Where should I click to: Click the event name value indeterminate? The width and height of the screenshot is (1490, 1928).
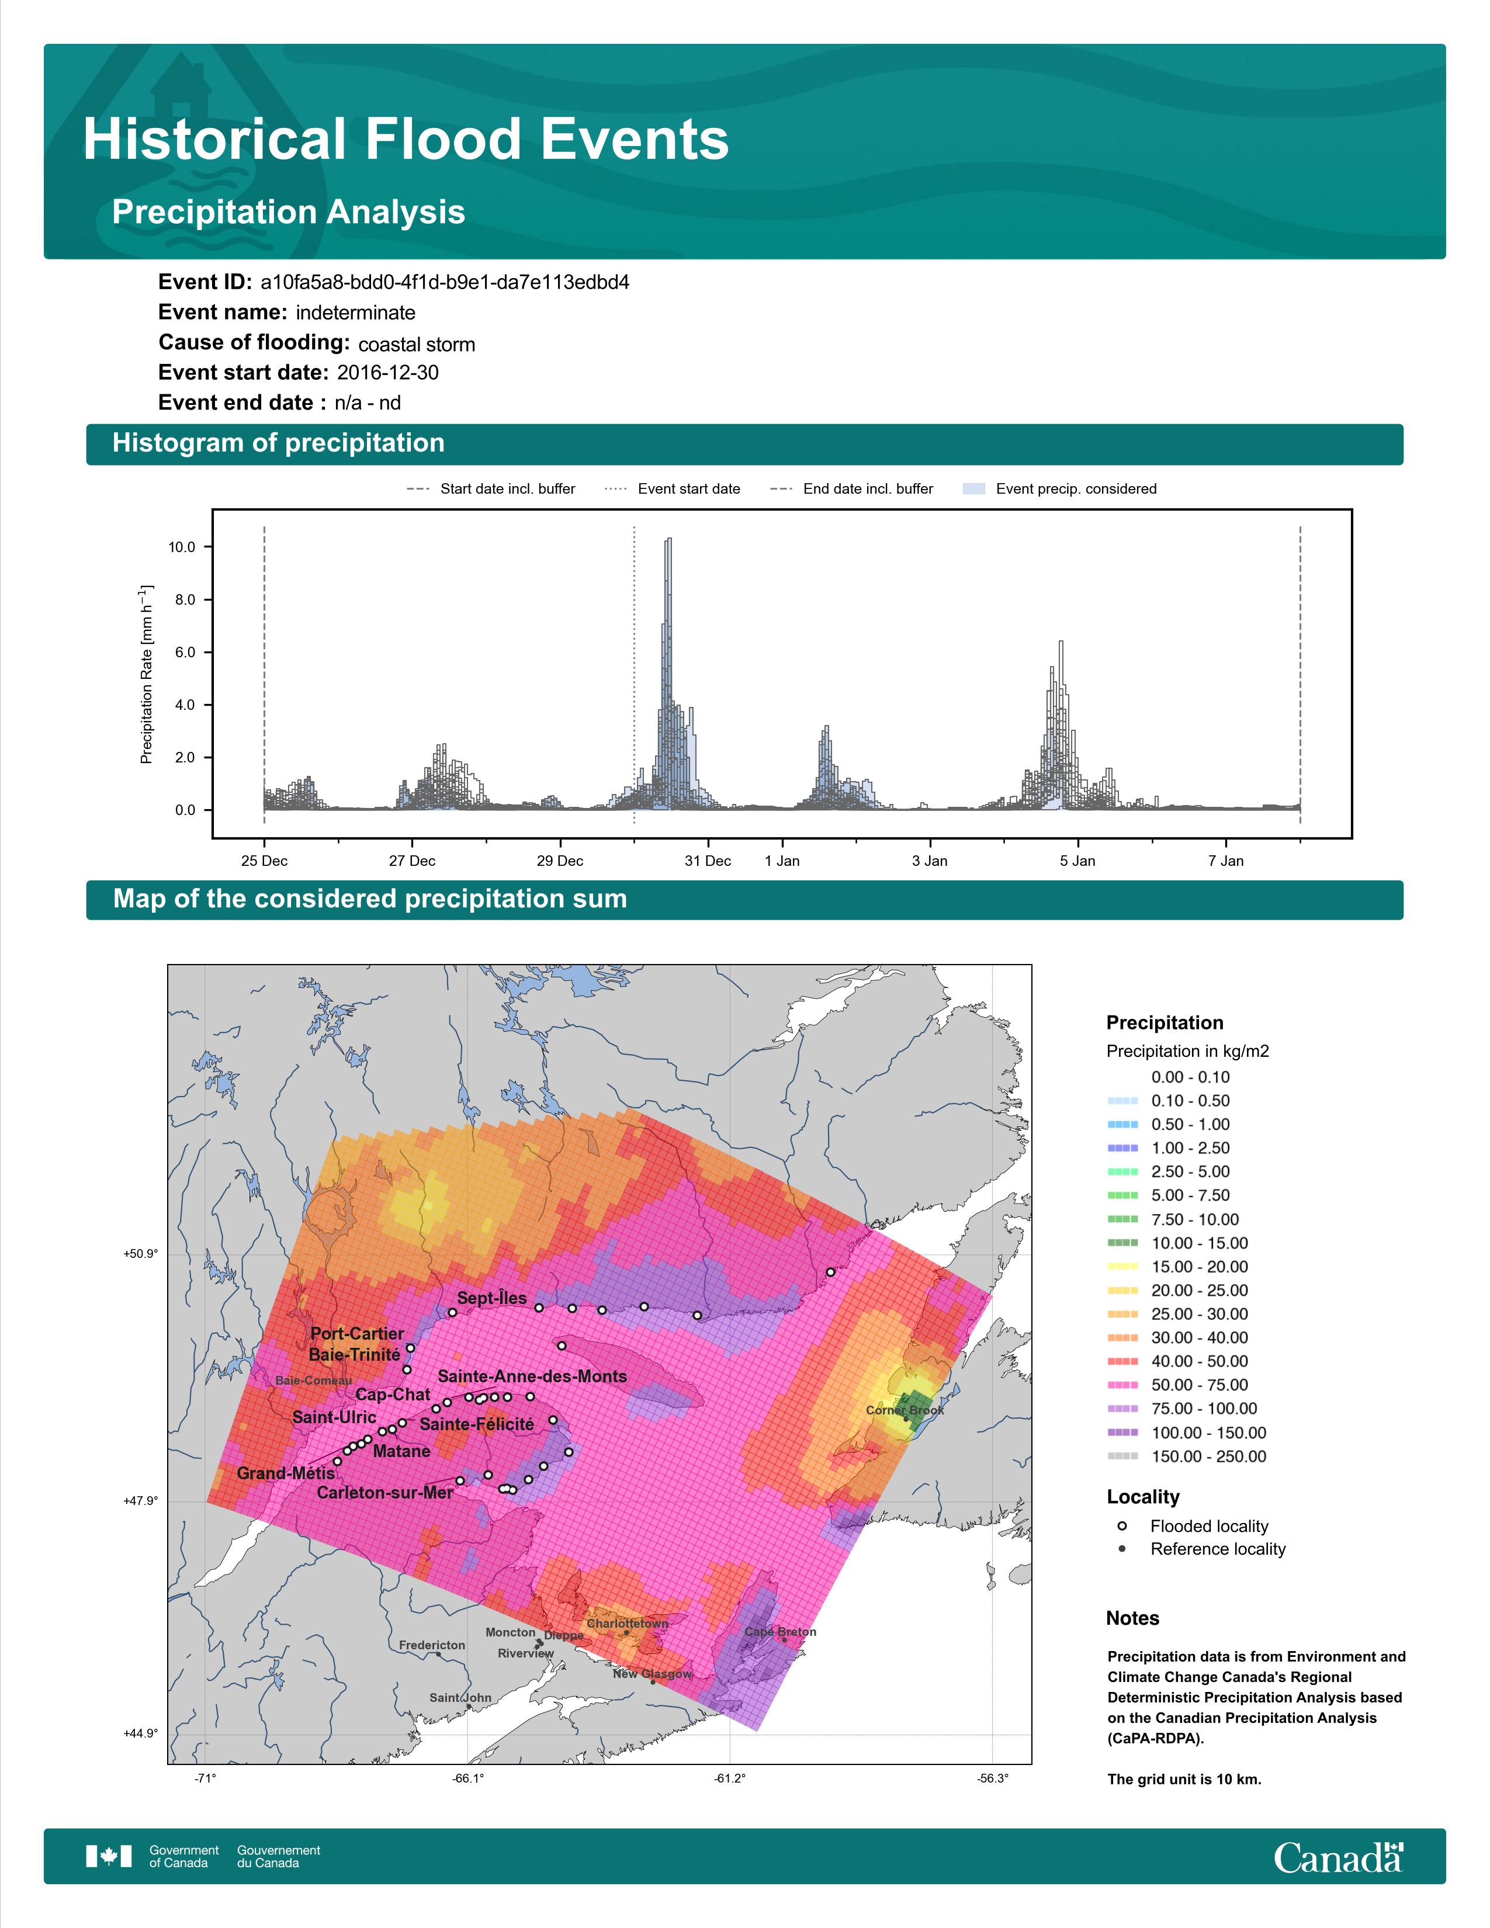356,313
